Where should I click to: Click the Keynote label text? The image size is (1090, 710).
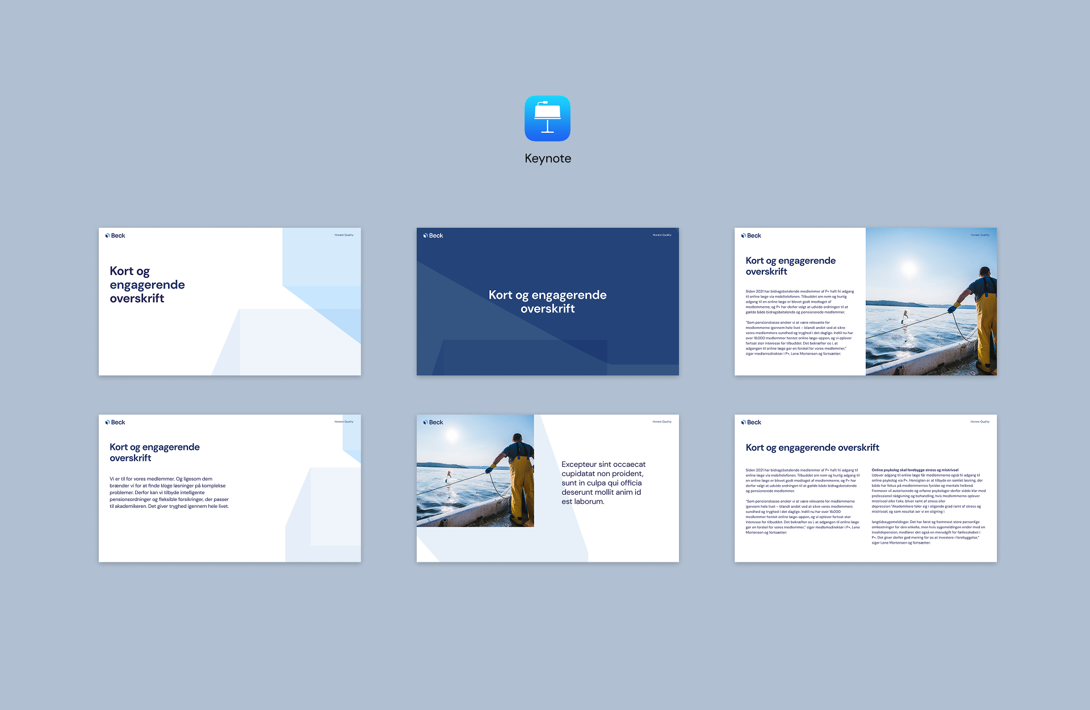tap(547, 158)
